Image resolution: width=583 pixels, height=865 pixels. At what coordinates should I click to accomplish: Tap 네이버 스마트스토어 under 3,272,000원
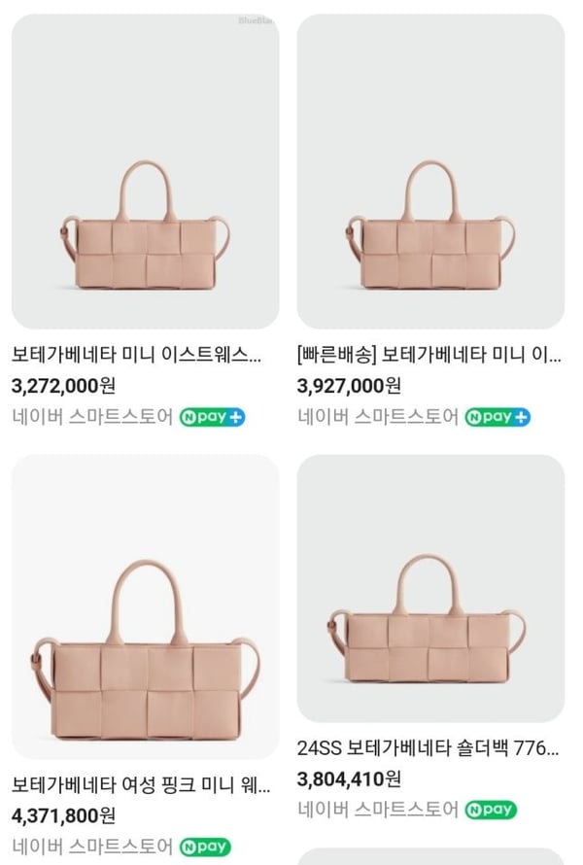(92, 417)
